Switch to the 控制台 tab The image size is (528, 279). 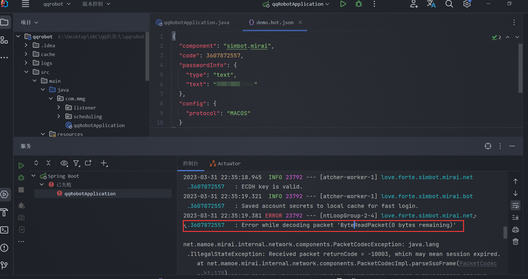click(x=191, y=163)
